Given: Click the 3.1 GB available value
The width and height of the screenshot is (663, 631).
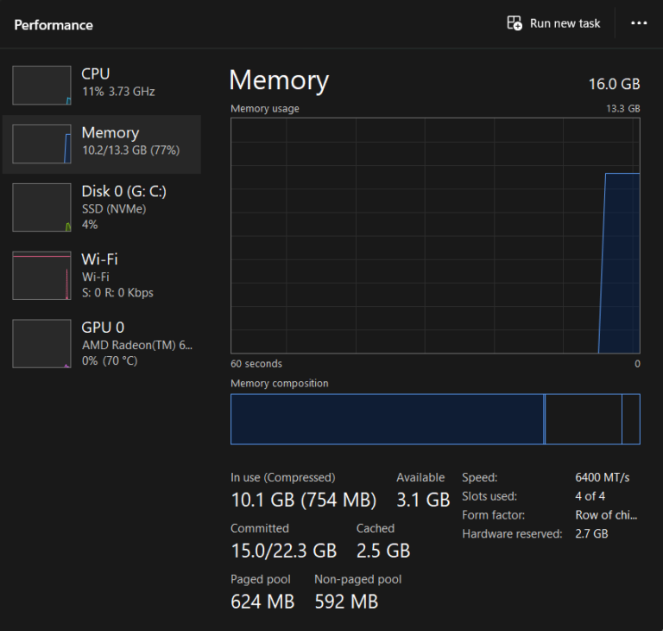Looking at the screenshot, I should pos(423,500).
